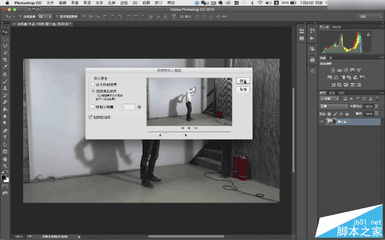Uncheck the 制作帧动画 checkbox
385x240 pixels.
[91, 117]
